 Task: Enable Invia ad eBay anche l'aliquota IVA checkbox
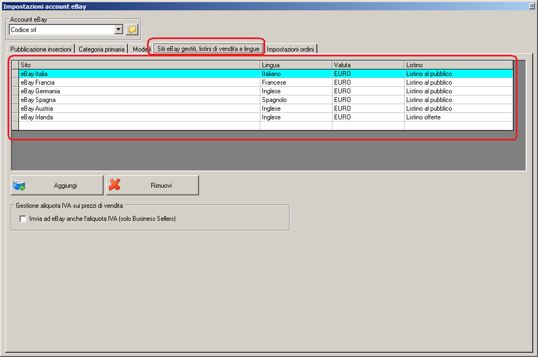[x=23, y=219]
